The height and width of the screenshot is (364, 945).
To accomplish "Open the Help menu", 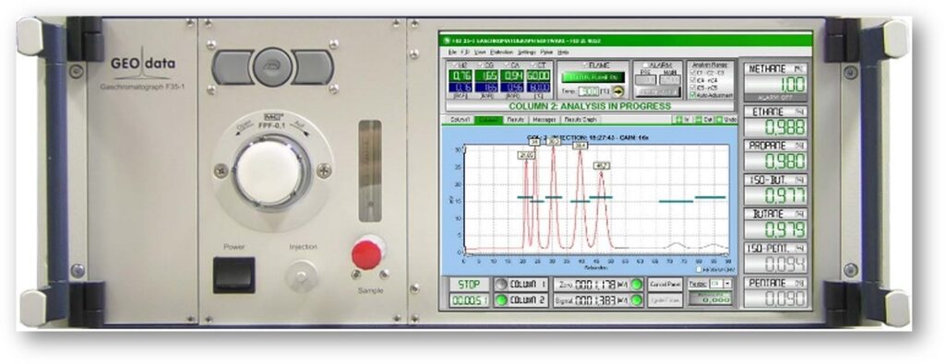I will click(x=563, y=53).
